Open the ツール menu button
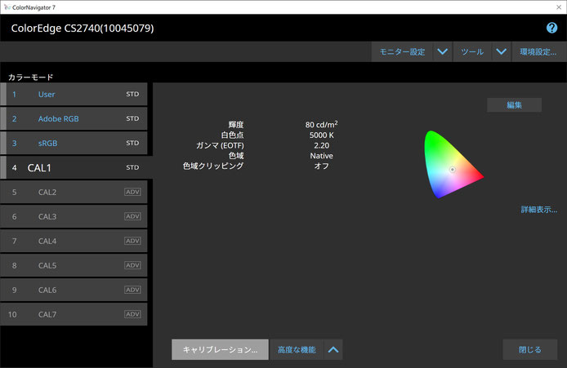 (472, 51)
